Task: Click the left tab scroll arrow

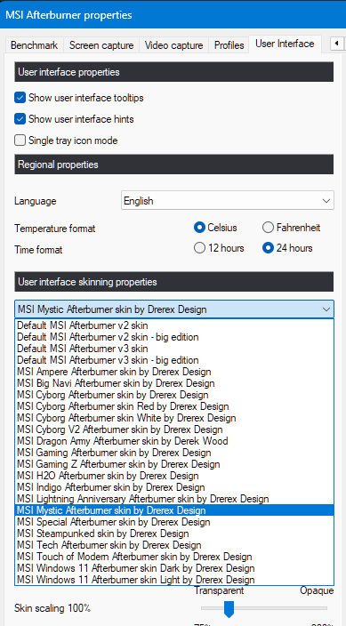Action: (x=336, y=43)
